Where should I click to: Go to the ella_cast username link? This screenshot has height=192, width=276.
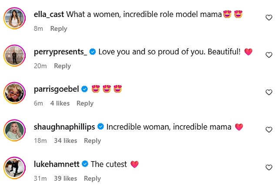click(49, 14)
